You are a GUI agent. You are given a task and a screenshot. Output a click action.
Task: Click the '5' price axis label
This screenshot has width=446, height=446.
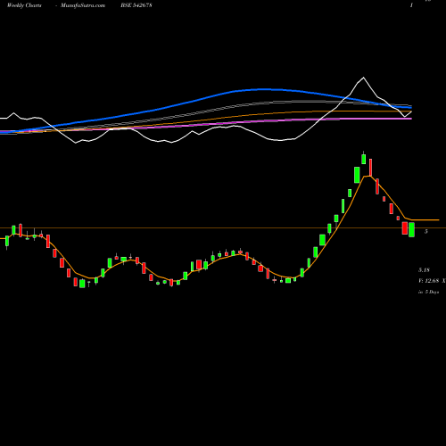coord(426,231)
